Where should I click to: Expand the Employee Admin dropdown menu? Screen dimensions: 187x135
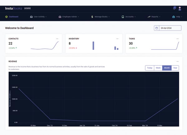click(x=69, y=17)
